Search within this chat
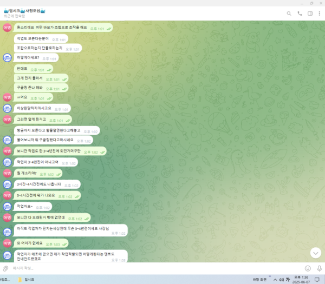Image resolution: width=325 pixels, height=284 pixels. click(x=289, y=14)
